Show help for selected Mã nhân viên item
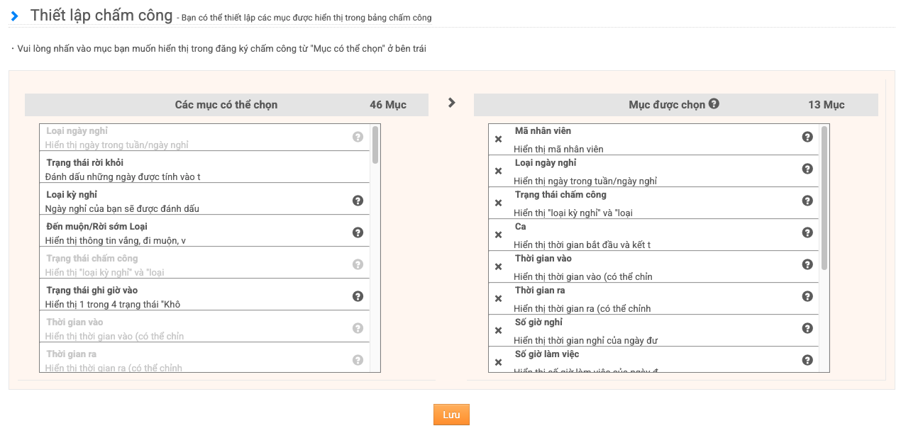Viewport: 901px width, 433px height. click(x=807, y=137)
